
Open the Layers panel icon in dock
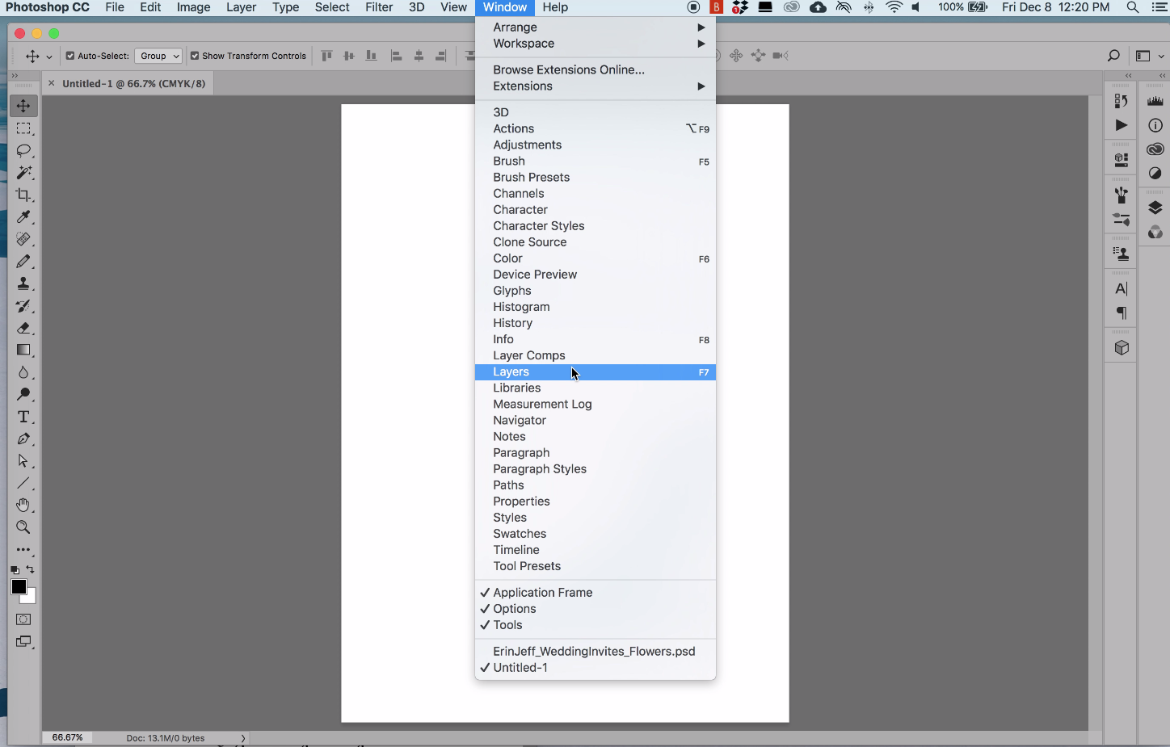[x=1155, y=208]
